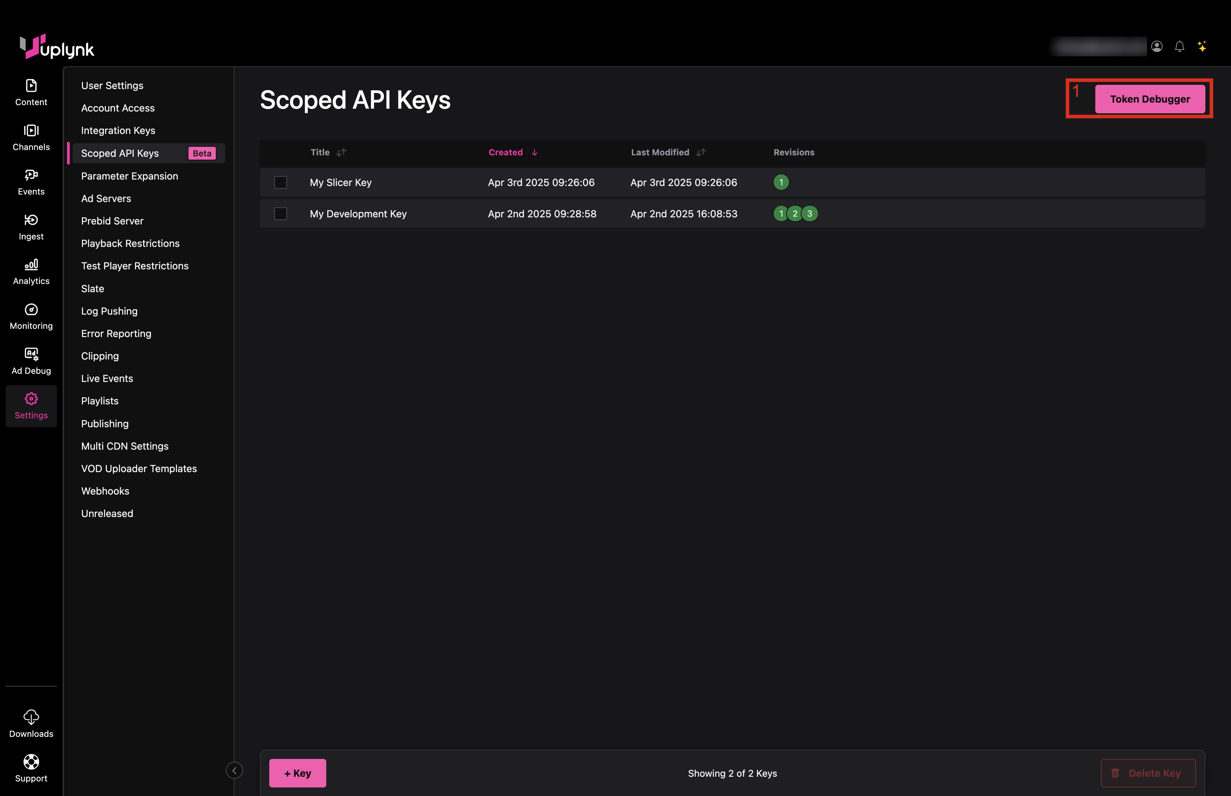Image resolution: width=1231 pixels, height=796 pixels.
Task: Click the notifications bell icon
Action: (x=1179, y=47)
